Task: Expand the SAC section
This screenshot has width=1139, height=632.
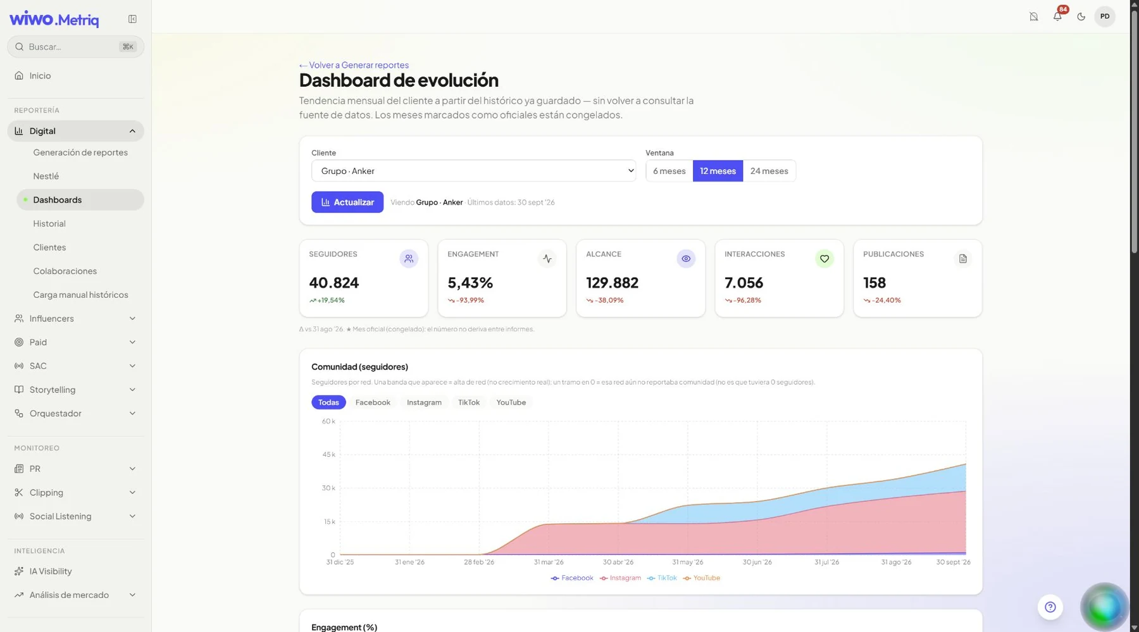Action: 76,366
